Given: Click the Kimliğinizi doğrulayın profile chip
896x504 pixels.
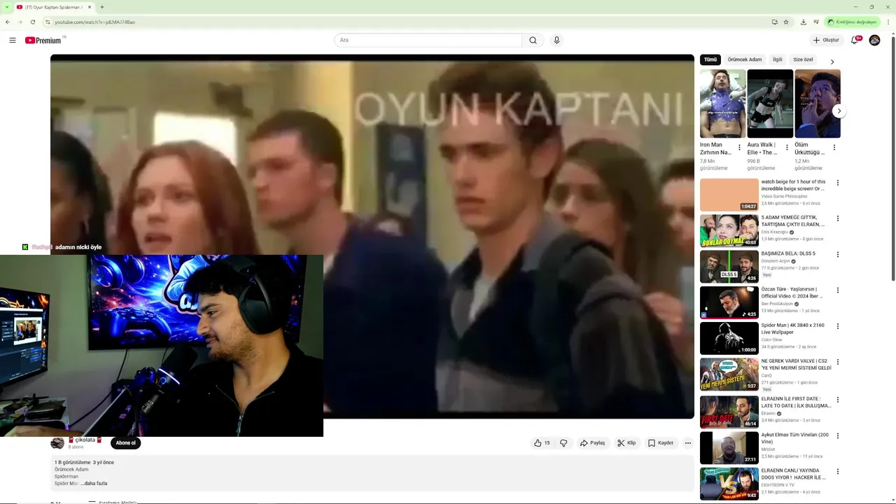Looking at the screenshot, I should point(852,22).
